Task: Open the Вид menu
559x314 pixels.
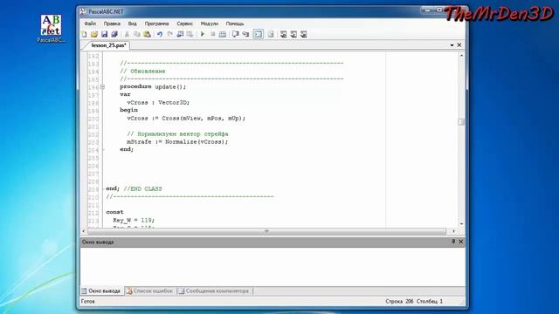Action: point(132,24)
